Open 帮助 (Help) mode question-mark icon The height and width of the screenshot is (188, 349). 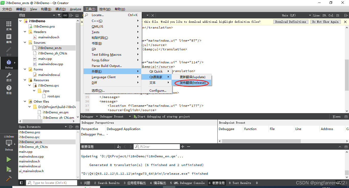coord(9,88)
